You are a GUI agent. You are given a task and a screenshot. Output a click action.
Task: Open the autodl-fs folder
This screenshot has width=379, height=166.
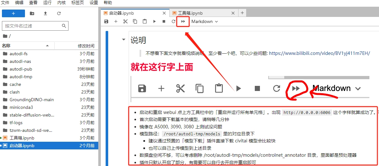[x=49, y=54]
